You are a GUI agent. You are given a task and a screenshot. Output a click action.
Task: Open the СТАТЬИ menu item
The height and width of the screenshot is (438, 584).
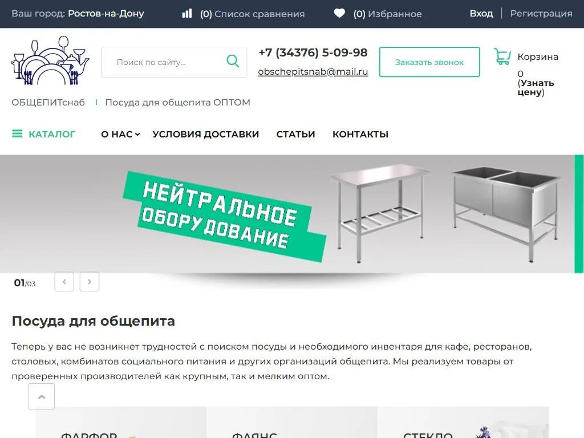tap(296, 134)
